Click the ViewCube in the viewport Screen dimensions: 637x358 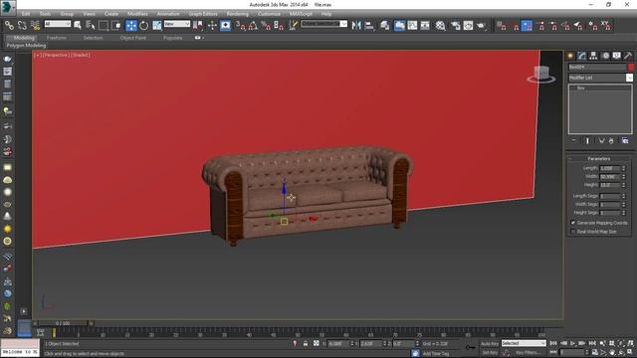coord(541,74)
